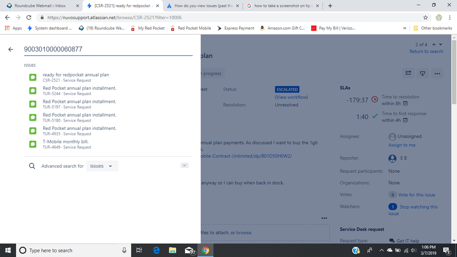Click the overdue clock icon for resolution SLA
This screenshot has width=457, height=257.
coord(375,100)
